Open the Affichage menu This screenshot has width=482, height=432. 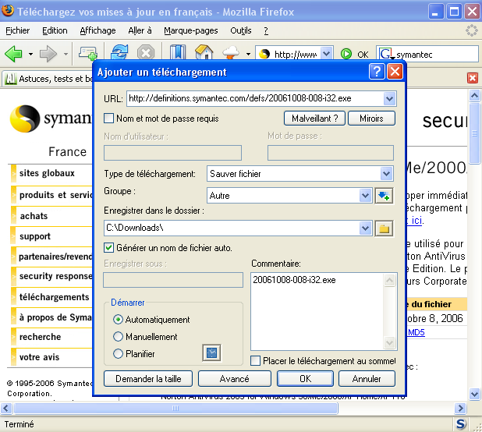coord(97,30)
